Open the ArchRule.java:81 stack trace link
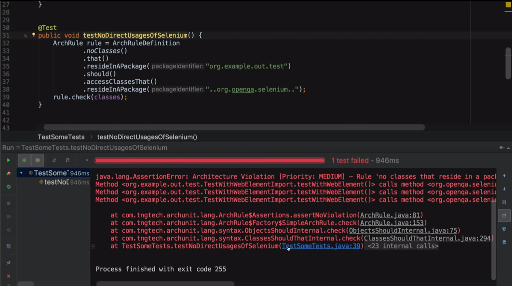512x286 pixels. (x=390, y=215)
